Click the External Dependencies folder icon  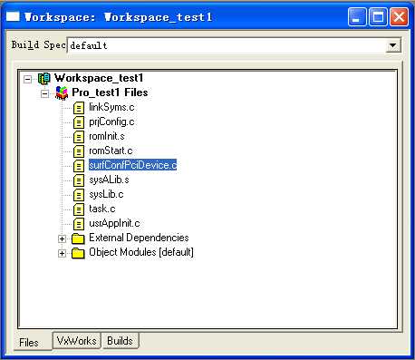pos(78,238)
